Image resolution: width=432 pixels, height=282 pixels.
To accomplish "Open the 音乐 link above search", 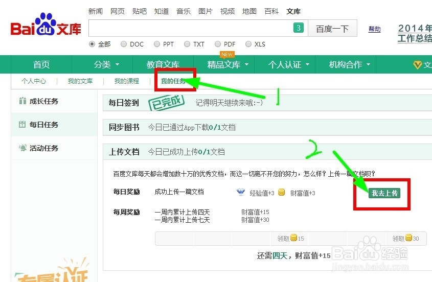I will (x=184, y=11).
